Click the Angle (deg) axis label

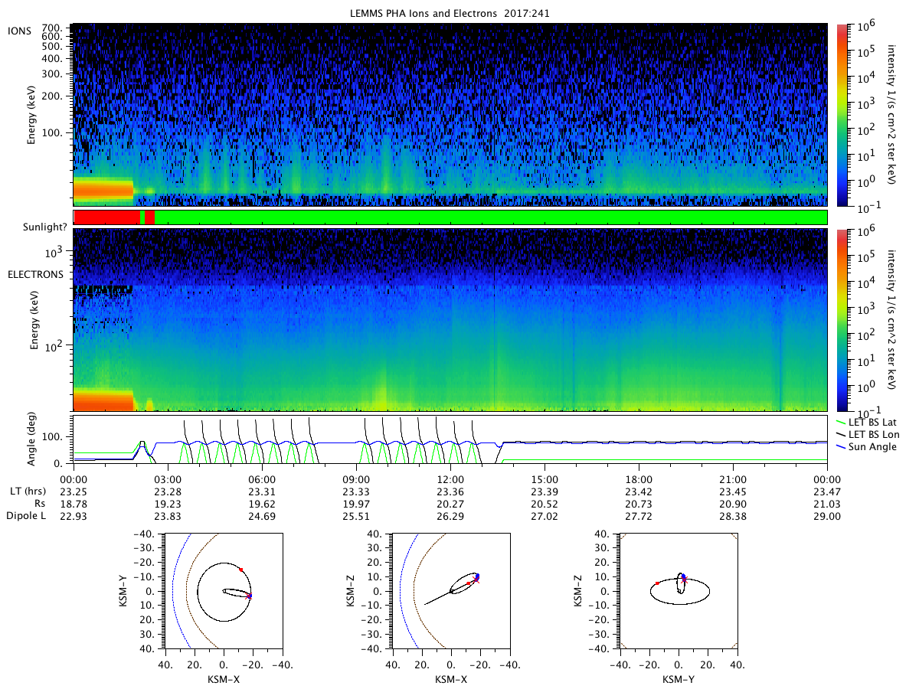coord(35,439)
